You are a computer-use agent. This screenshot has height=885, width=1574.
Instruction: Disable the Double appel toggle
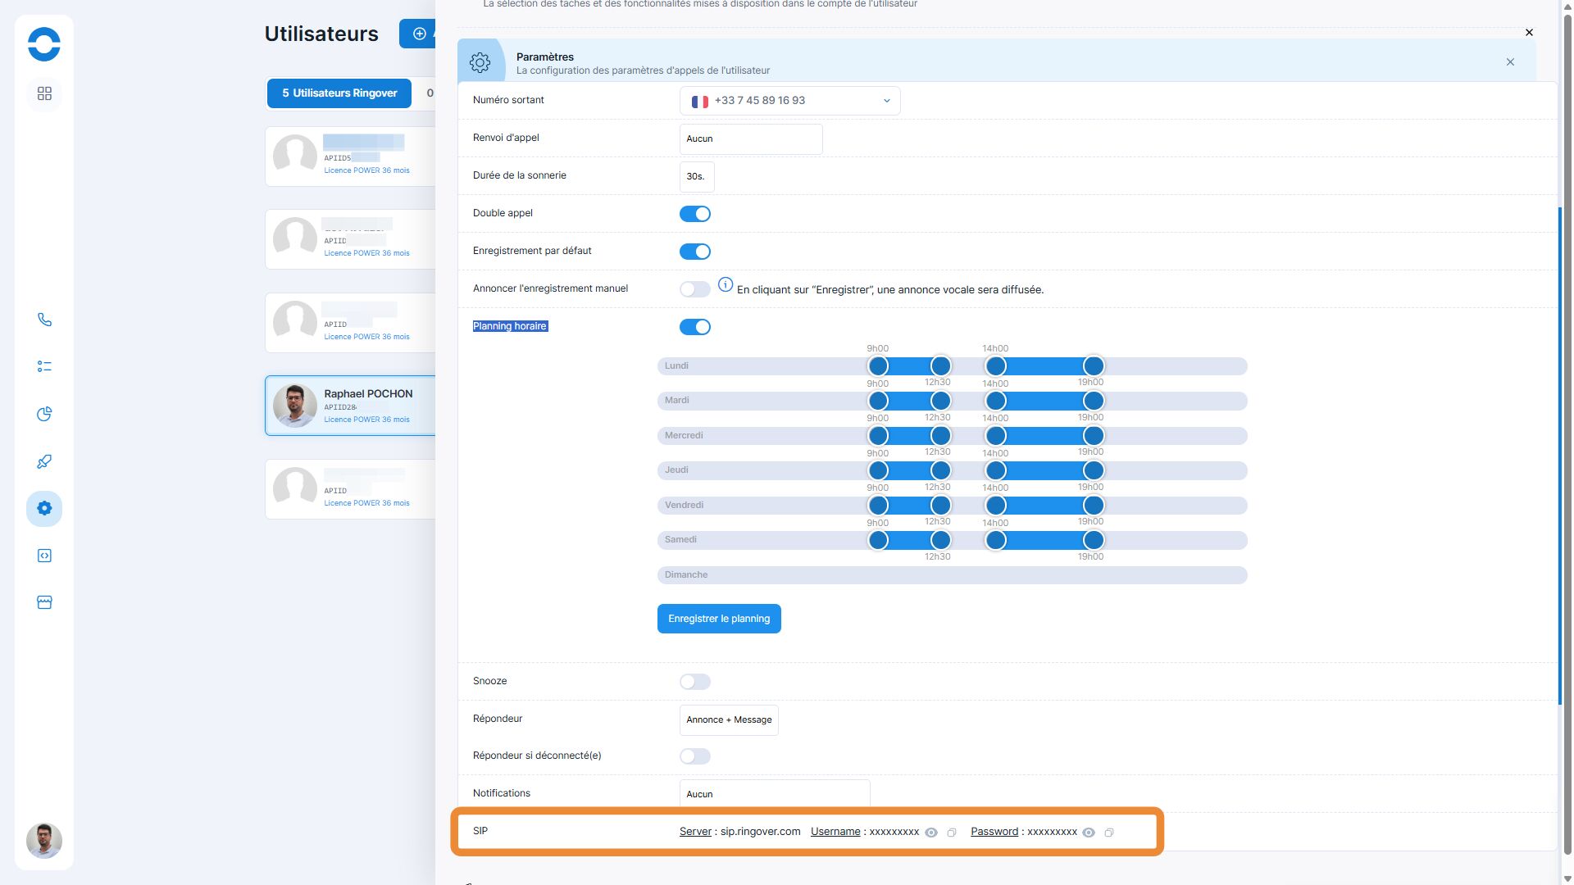click(x=694, y=214)
